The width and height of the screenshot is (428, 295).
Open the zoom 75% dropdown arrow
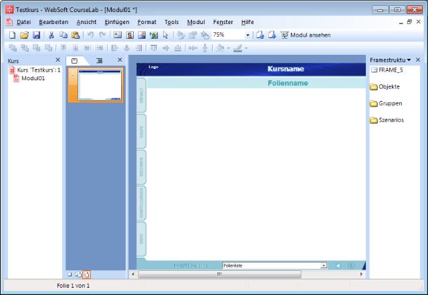click(x=247, y=35)
